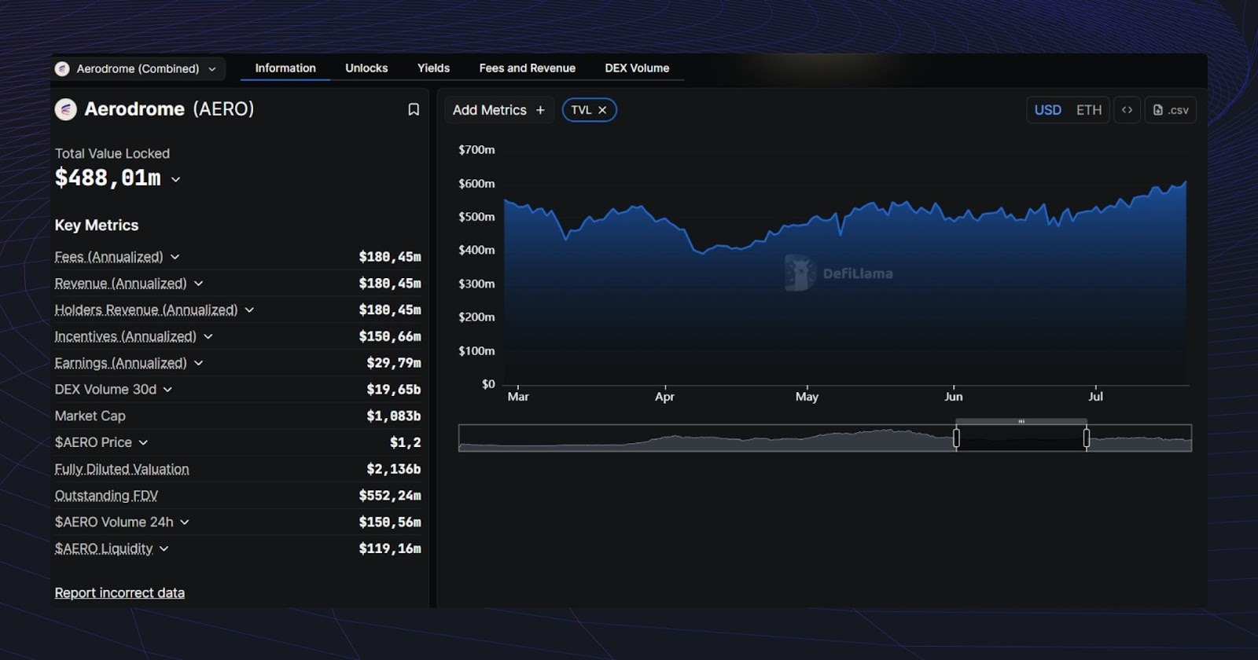The height and width of the screenshot is (660, 1258).
Task: Click the Key Metrics heading
Action: tap(96, 225)
